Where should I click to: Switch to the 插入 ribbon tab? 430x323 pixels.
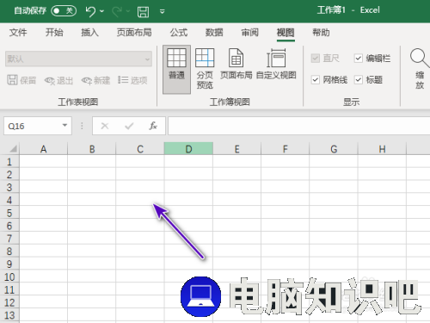pyautogui.click(x=89, y=33)
